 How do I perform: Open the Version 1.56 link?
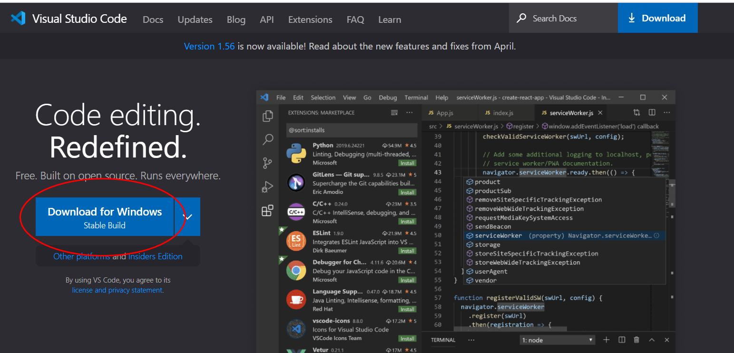coord(209,46)
